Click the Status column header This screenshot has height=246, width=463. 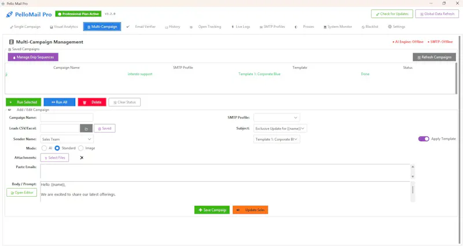point(407,68)
